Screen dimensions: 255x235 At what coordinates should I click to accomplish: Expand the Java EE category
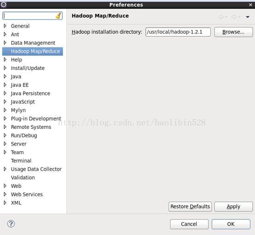pyautogui.click(x=5, y=85)
